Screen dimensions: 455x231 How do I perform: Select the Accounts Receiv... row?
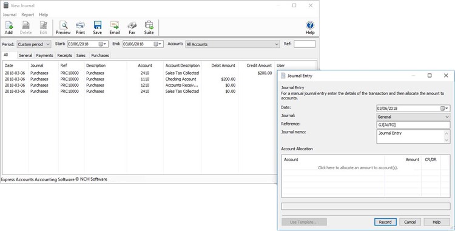(x=140, y=85)
